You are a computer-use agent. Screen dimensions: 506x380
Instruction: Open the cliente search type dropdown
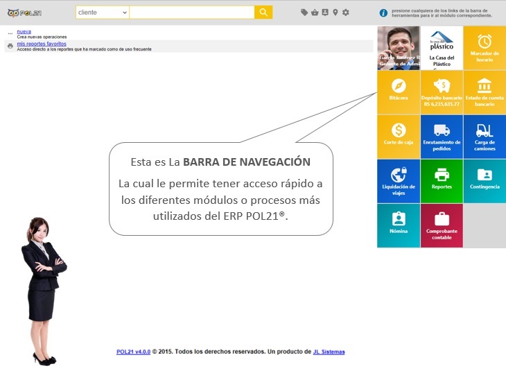click(103, 12)
